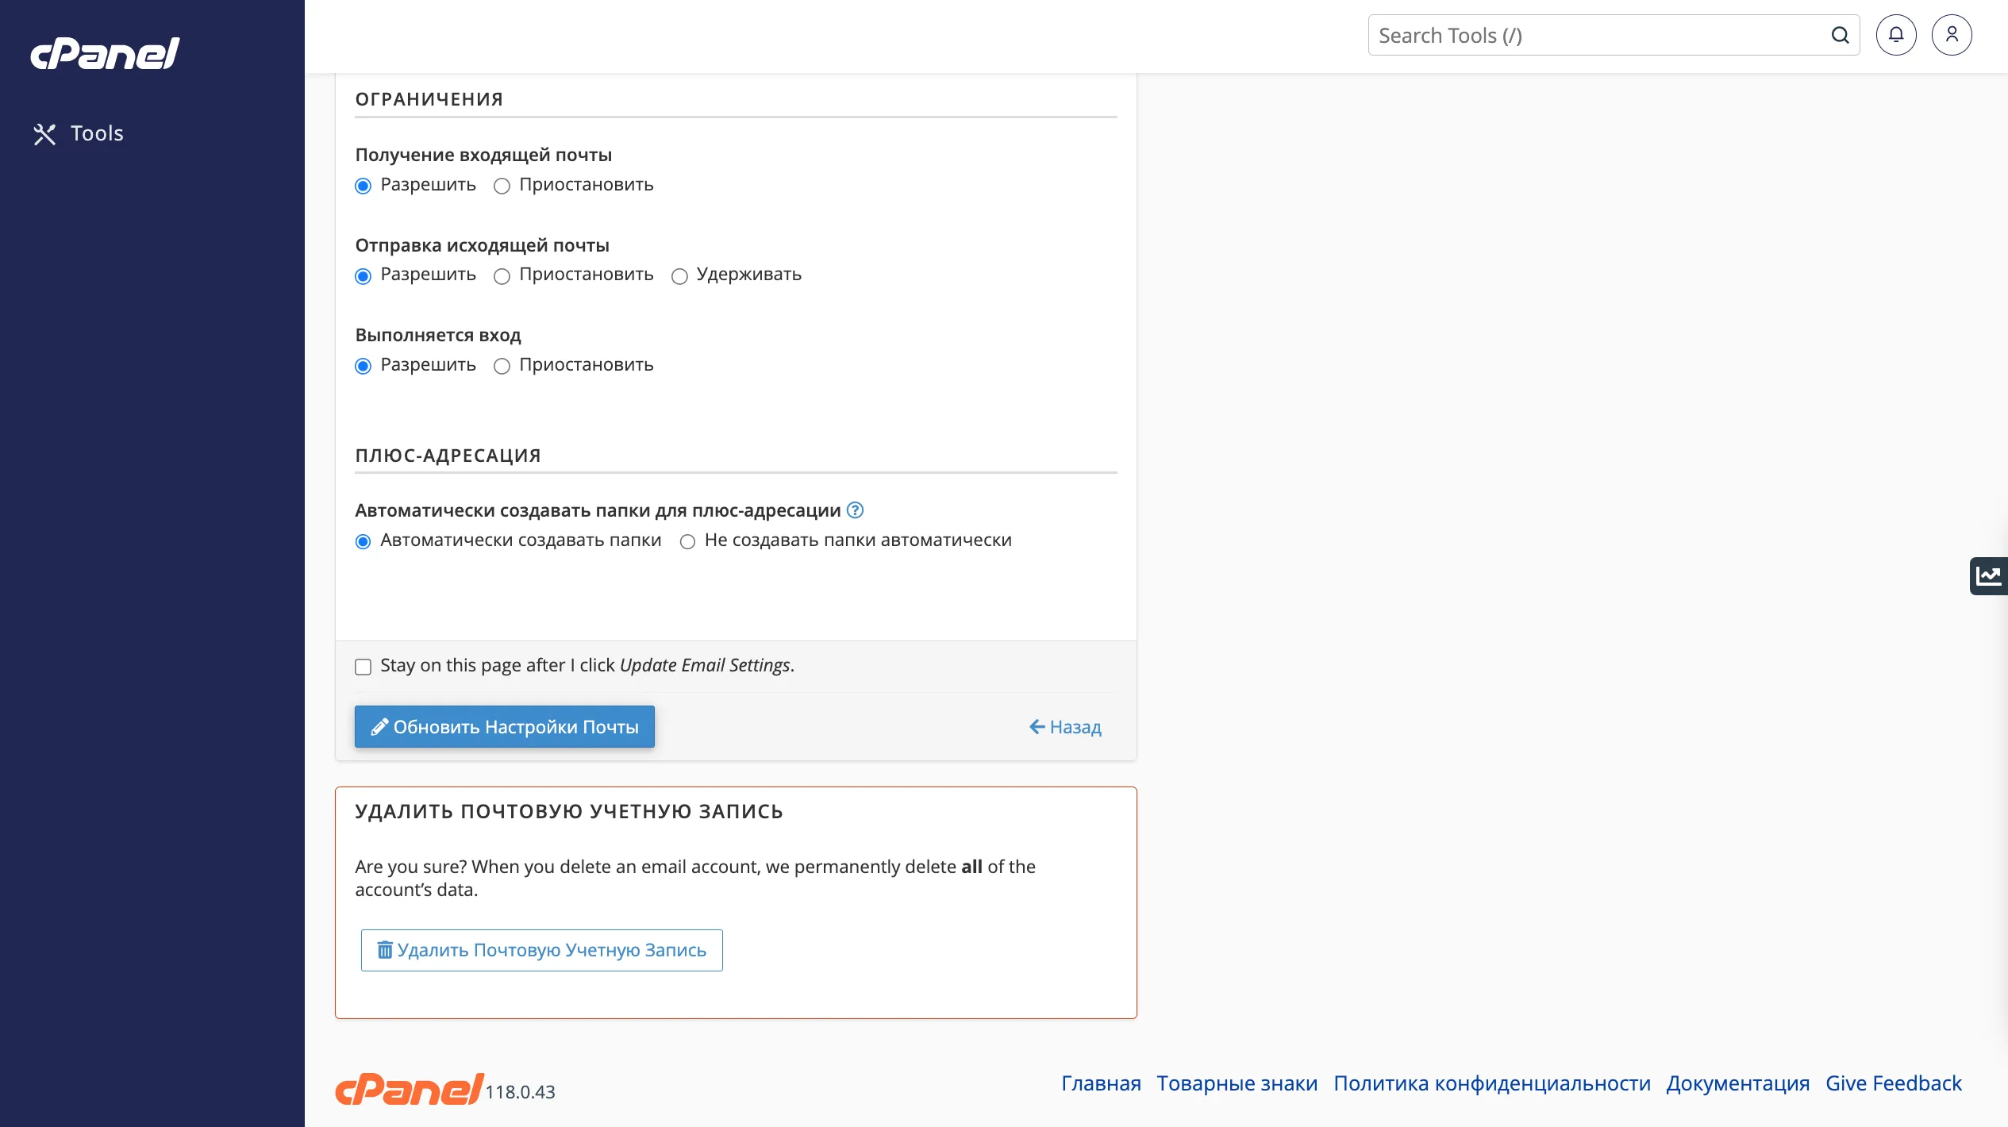Select Не создавать папки автоматически option
The width and height of the screenshot is (2008, 1127).
pos(687,542)
